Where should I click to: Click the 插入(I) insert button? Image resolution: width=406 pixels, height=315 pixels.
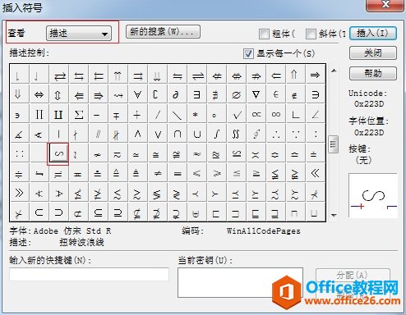[373, 33]
